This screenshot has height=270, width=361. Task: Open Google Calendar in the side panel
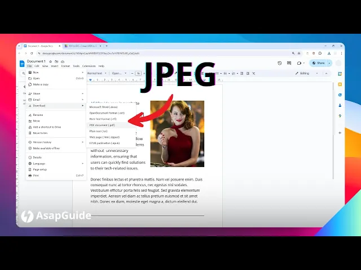pyautogui.click(x=340, y=74)
